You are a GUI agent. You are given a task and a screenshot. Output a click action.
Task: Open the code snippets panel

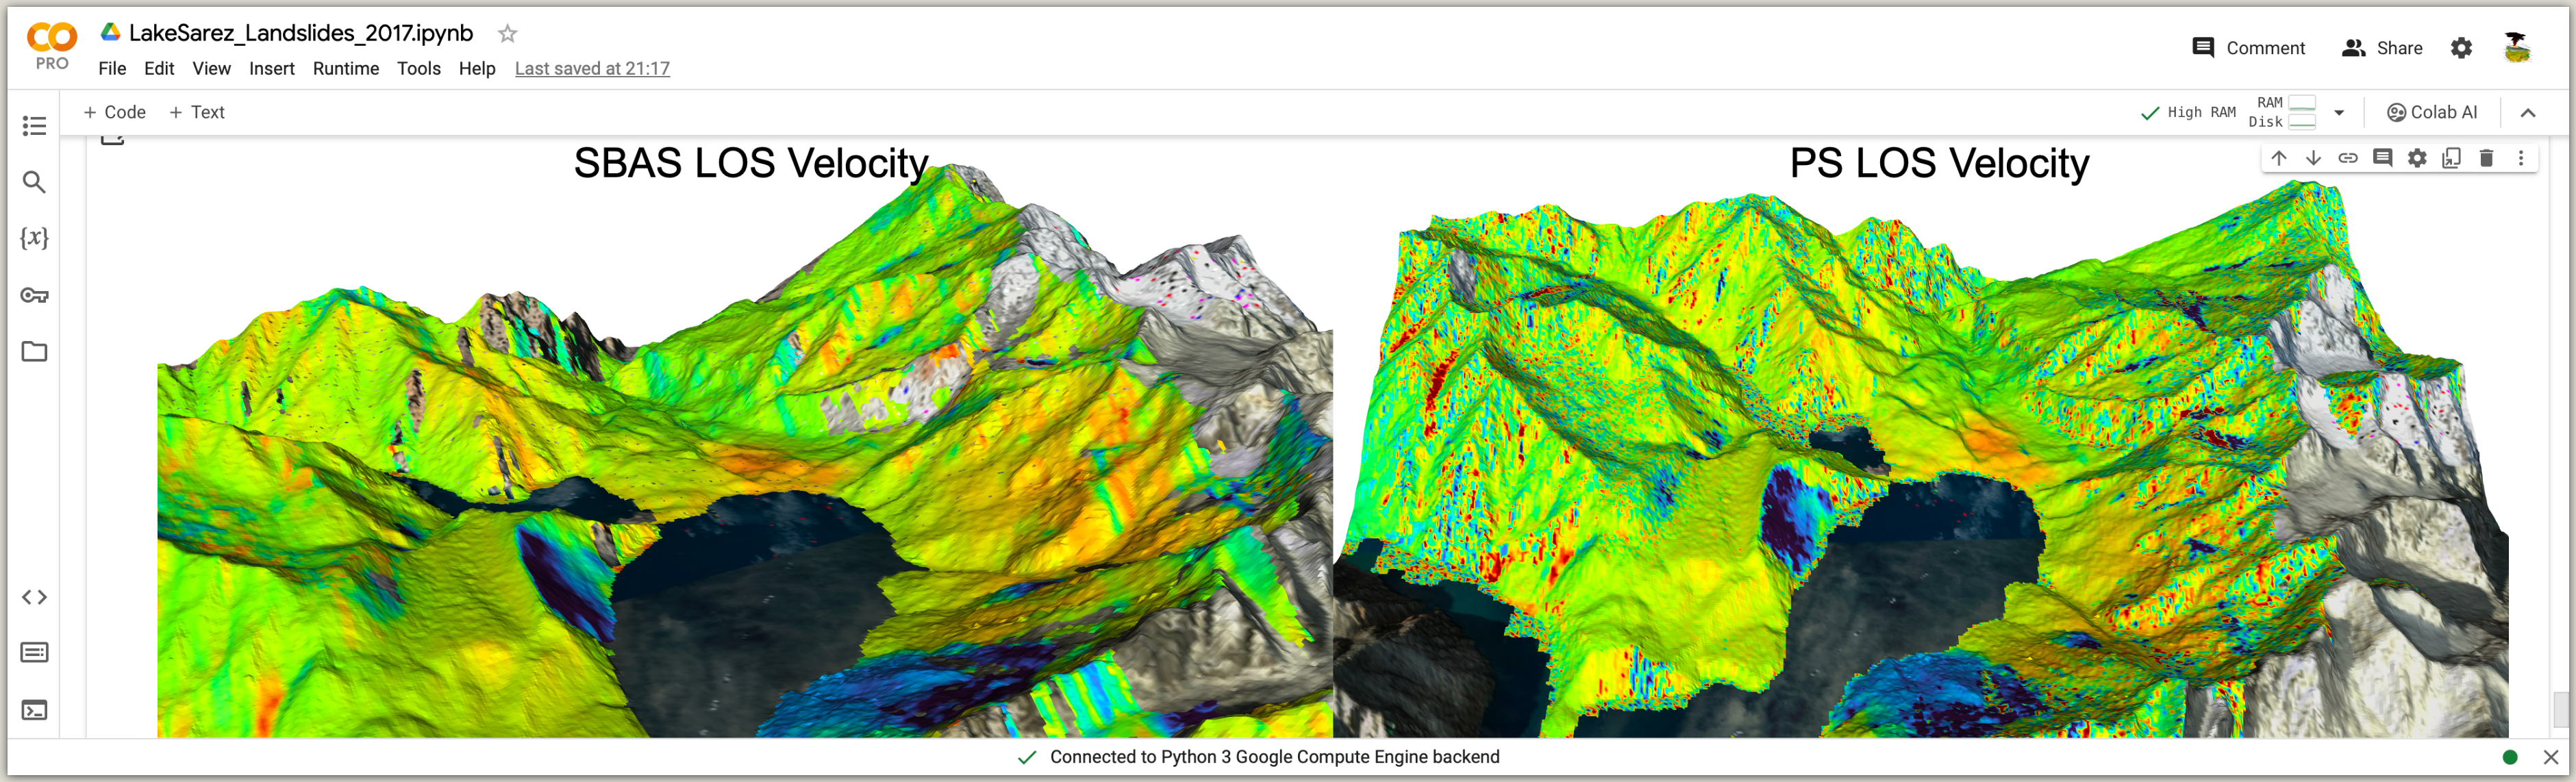click(34, 597)
